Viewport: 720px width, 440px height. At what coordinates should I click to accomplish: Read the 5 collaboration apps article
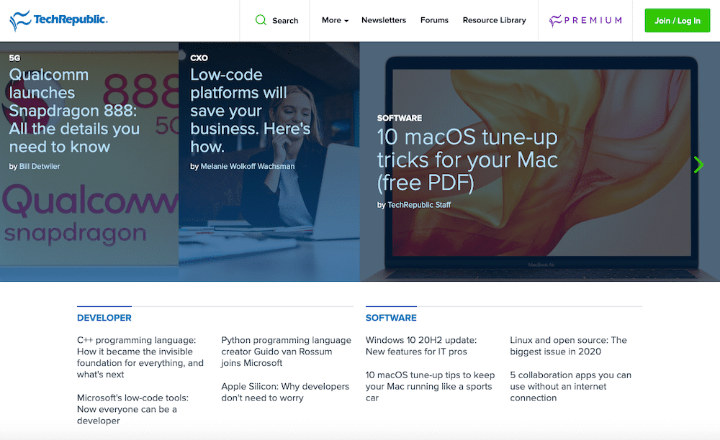pyautogui.click(x=570, y=386)
